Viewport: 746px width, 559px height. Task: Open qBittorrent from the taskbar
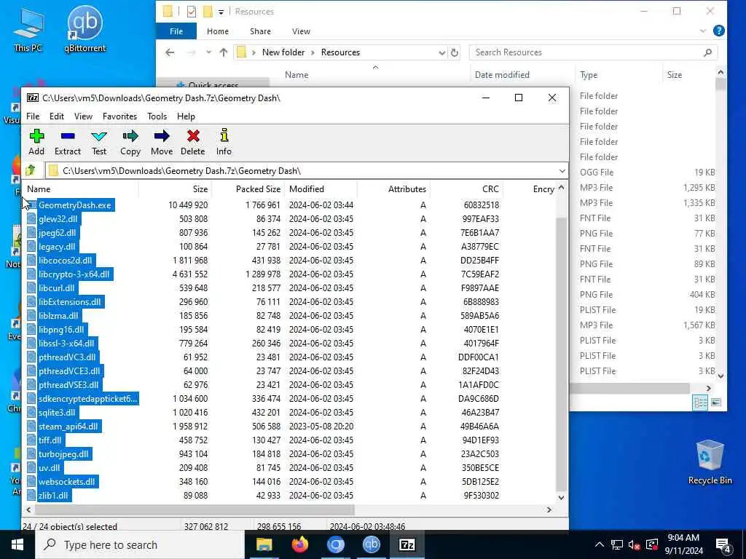click(x=371, y=544)
